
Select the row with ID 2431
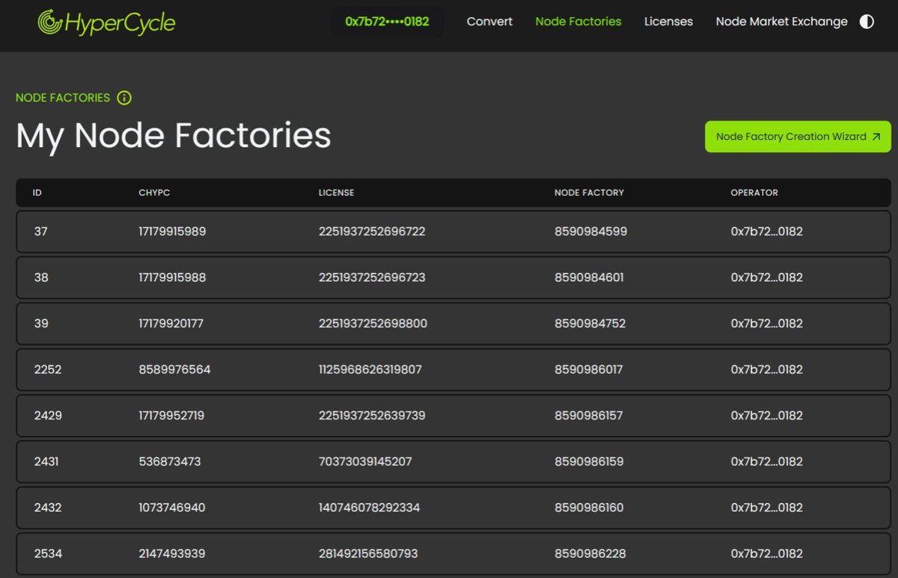coord(453,462)
